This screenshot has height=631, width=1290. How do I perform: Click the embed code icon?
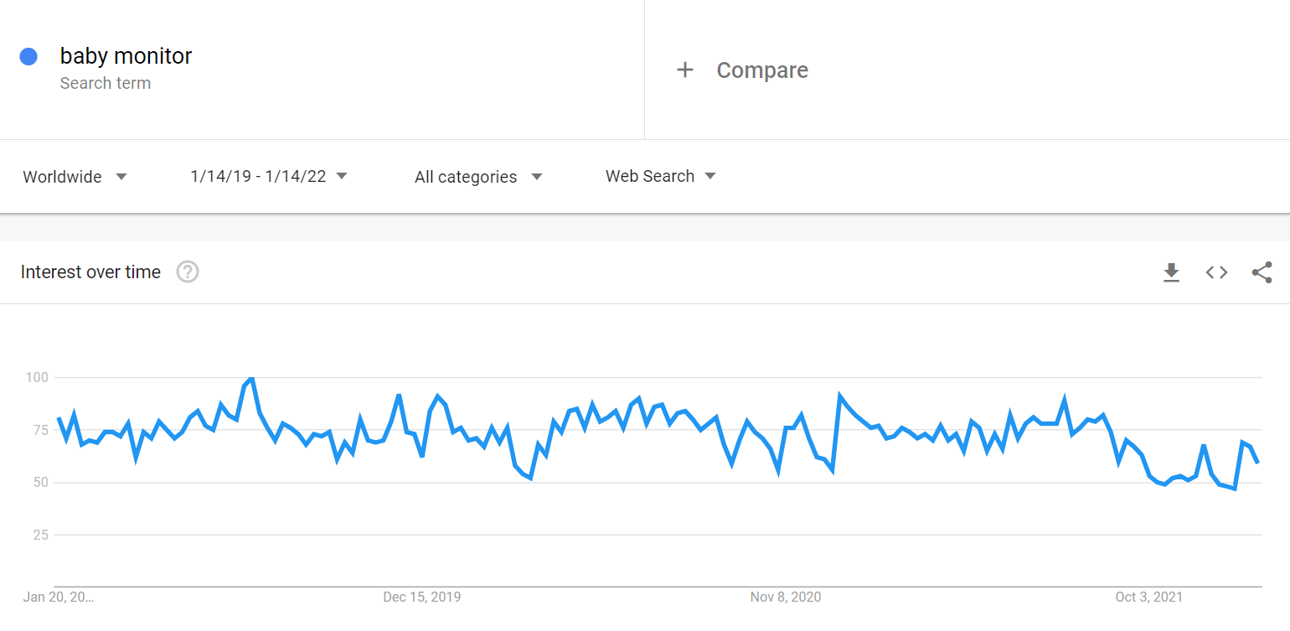click(1216, 272)
